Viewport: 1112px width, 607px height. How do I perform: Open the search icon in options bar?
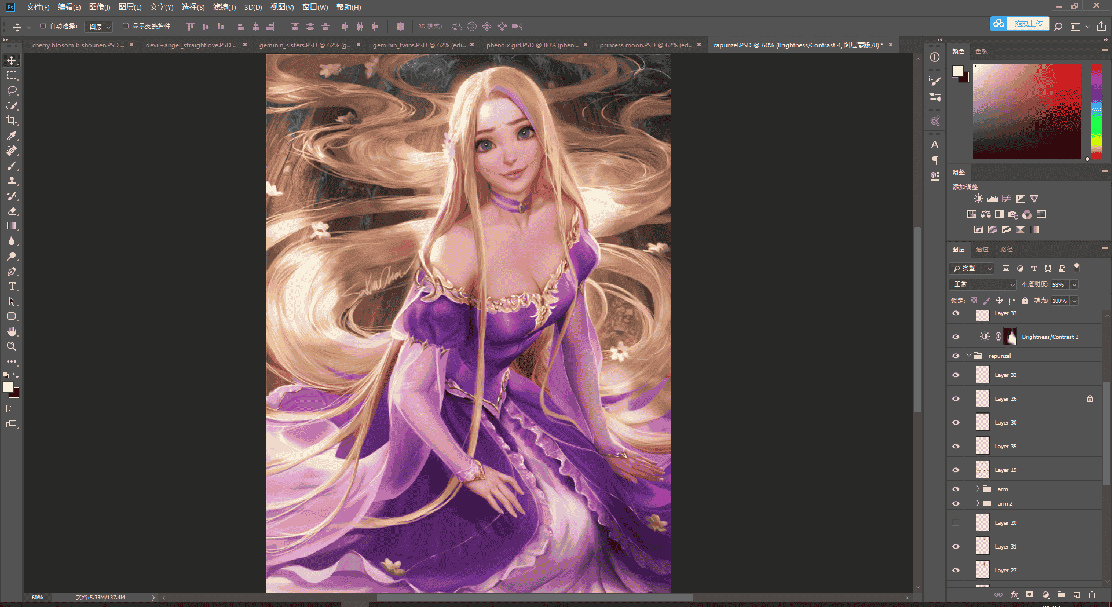tap(1058, 27)
